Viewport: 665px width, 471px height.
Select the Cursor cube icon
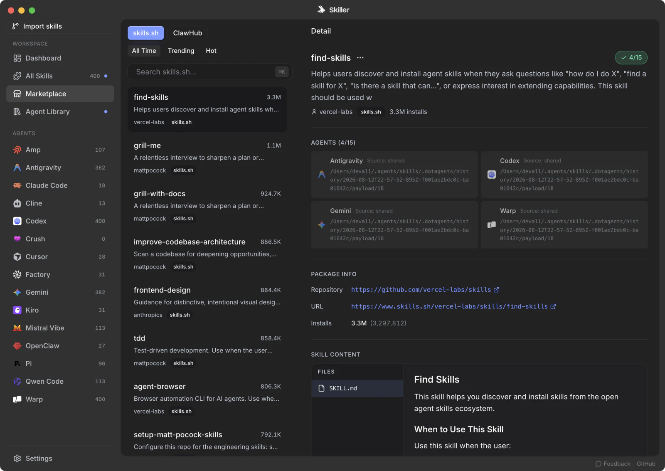(17, 257)
